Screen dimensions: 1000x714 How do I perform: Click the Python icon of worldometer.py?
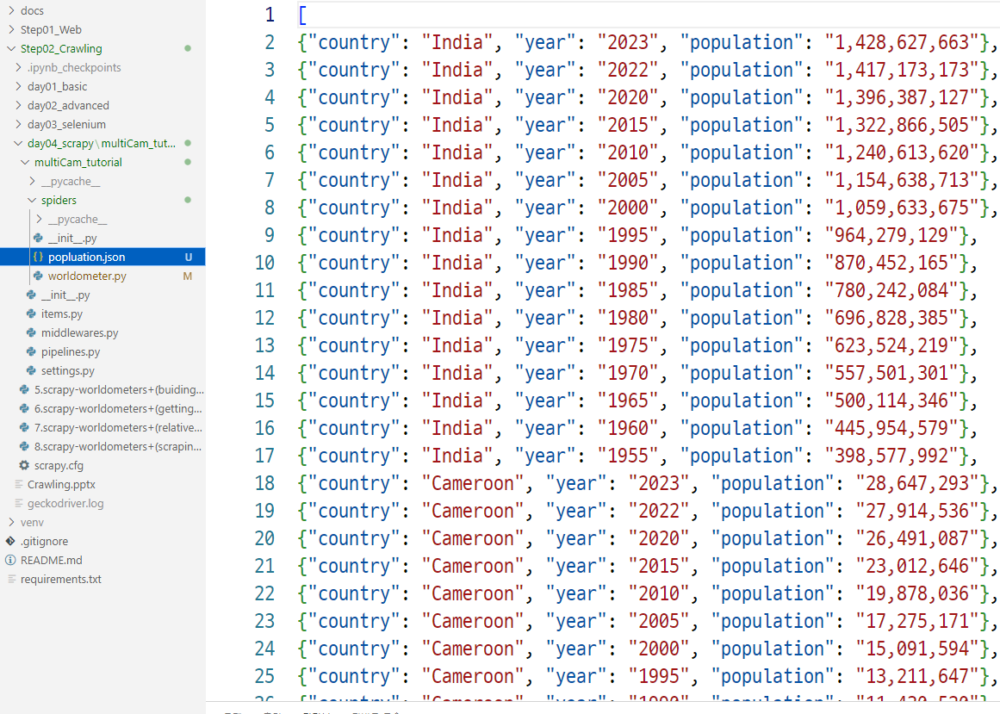(38, 276)
